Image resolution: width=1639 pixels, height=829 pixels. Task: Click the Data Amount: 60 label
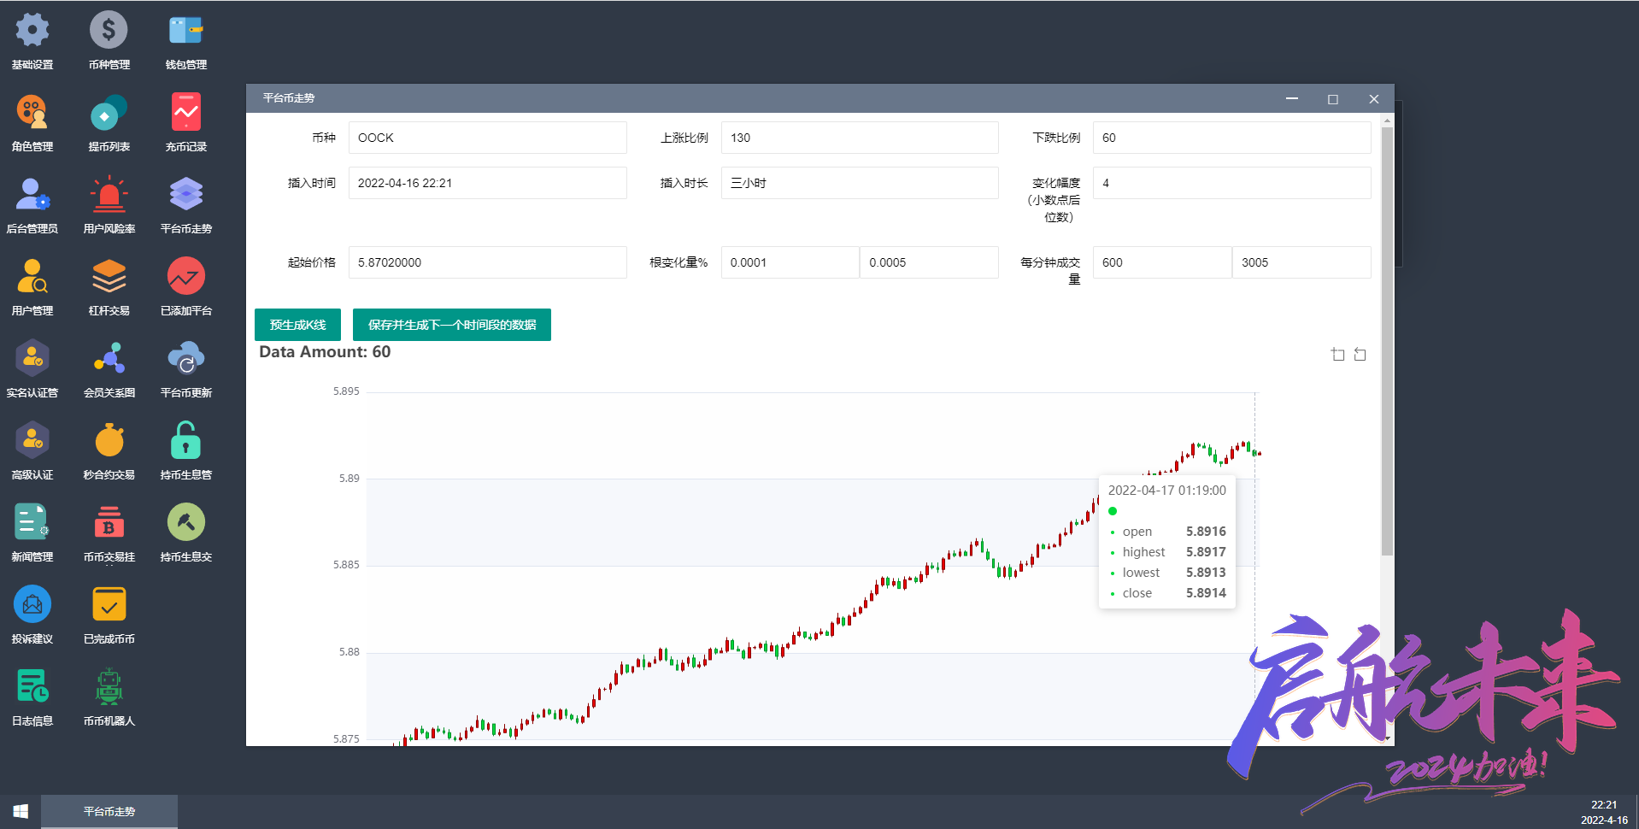pos(325,352)
